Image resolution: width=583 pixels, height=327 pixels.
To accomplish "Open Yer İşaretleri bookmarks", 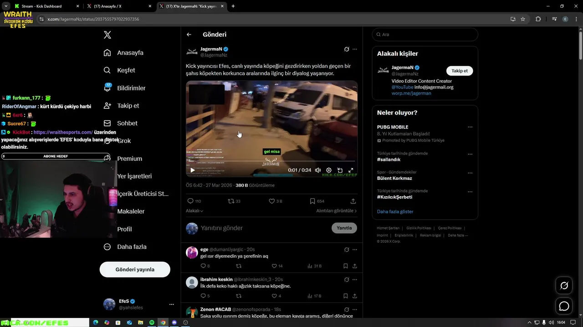I will [x=134, y=176].
